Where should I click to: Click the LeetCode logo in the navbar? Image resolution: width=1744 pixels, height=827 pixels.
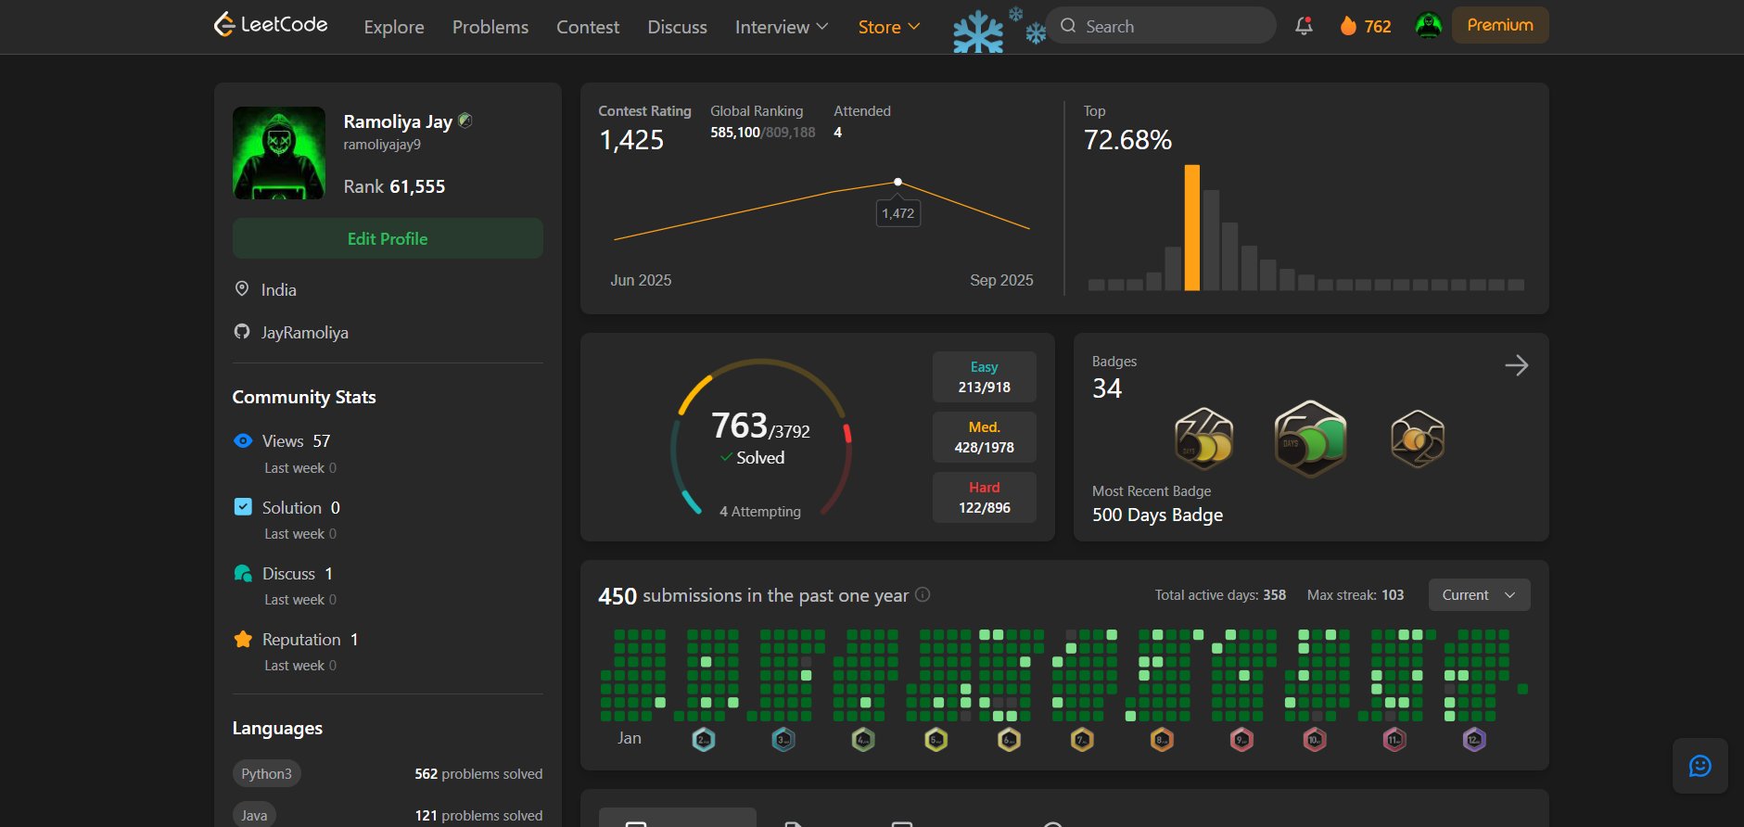(270, 25)
